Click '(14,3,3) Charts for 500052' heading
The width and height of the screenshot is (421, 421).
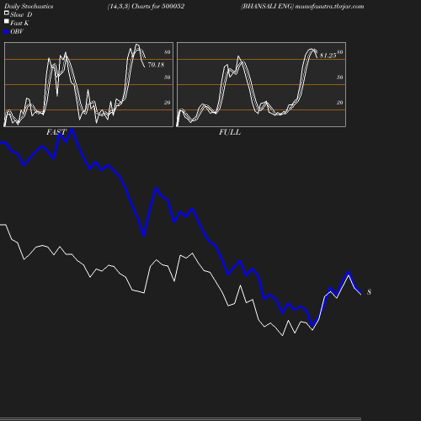[x=146, y=7]
